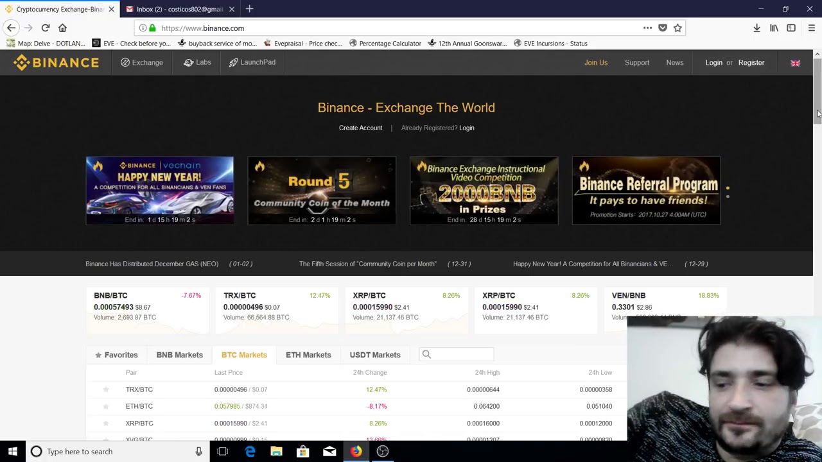Screen dimensions: 822x462
Task: Open the ETH/BTC row
Action: [x=356, y=406]
